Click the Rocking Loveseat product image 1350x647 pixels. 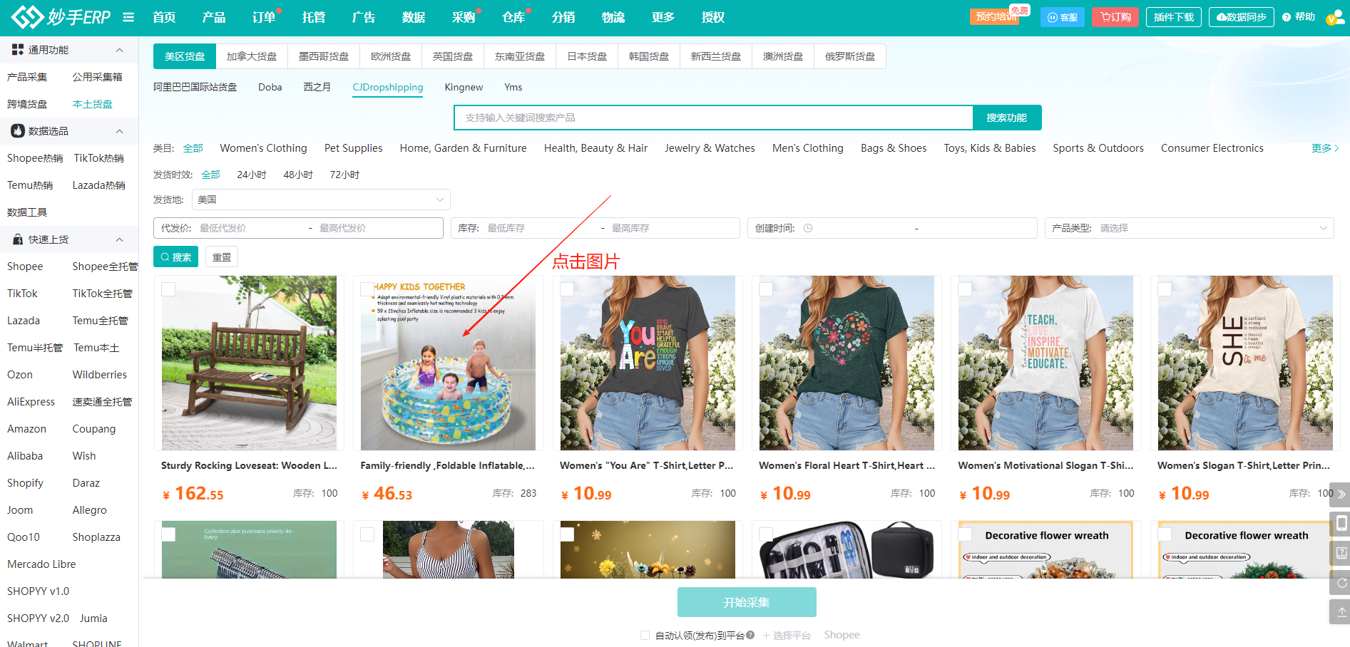pyautogui.click(x=249, y=363)
